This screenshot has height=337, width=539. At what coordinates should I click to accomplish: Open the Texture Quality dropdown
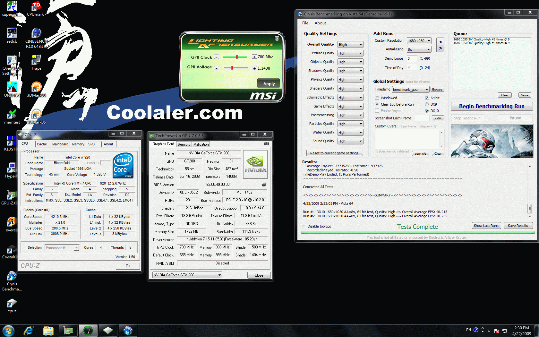350,53
